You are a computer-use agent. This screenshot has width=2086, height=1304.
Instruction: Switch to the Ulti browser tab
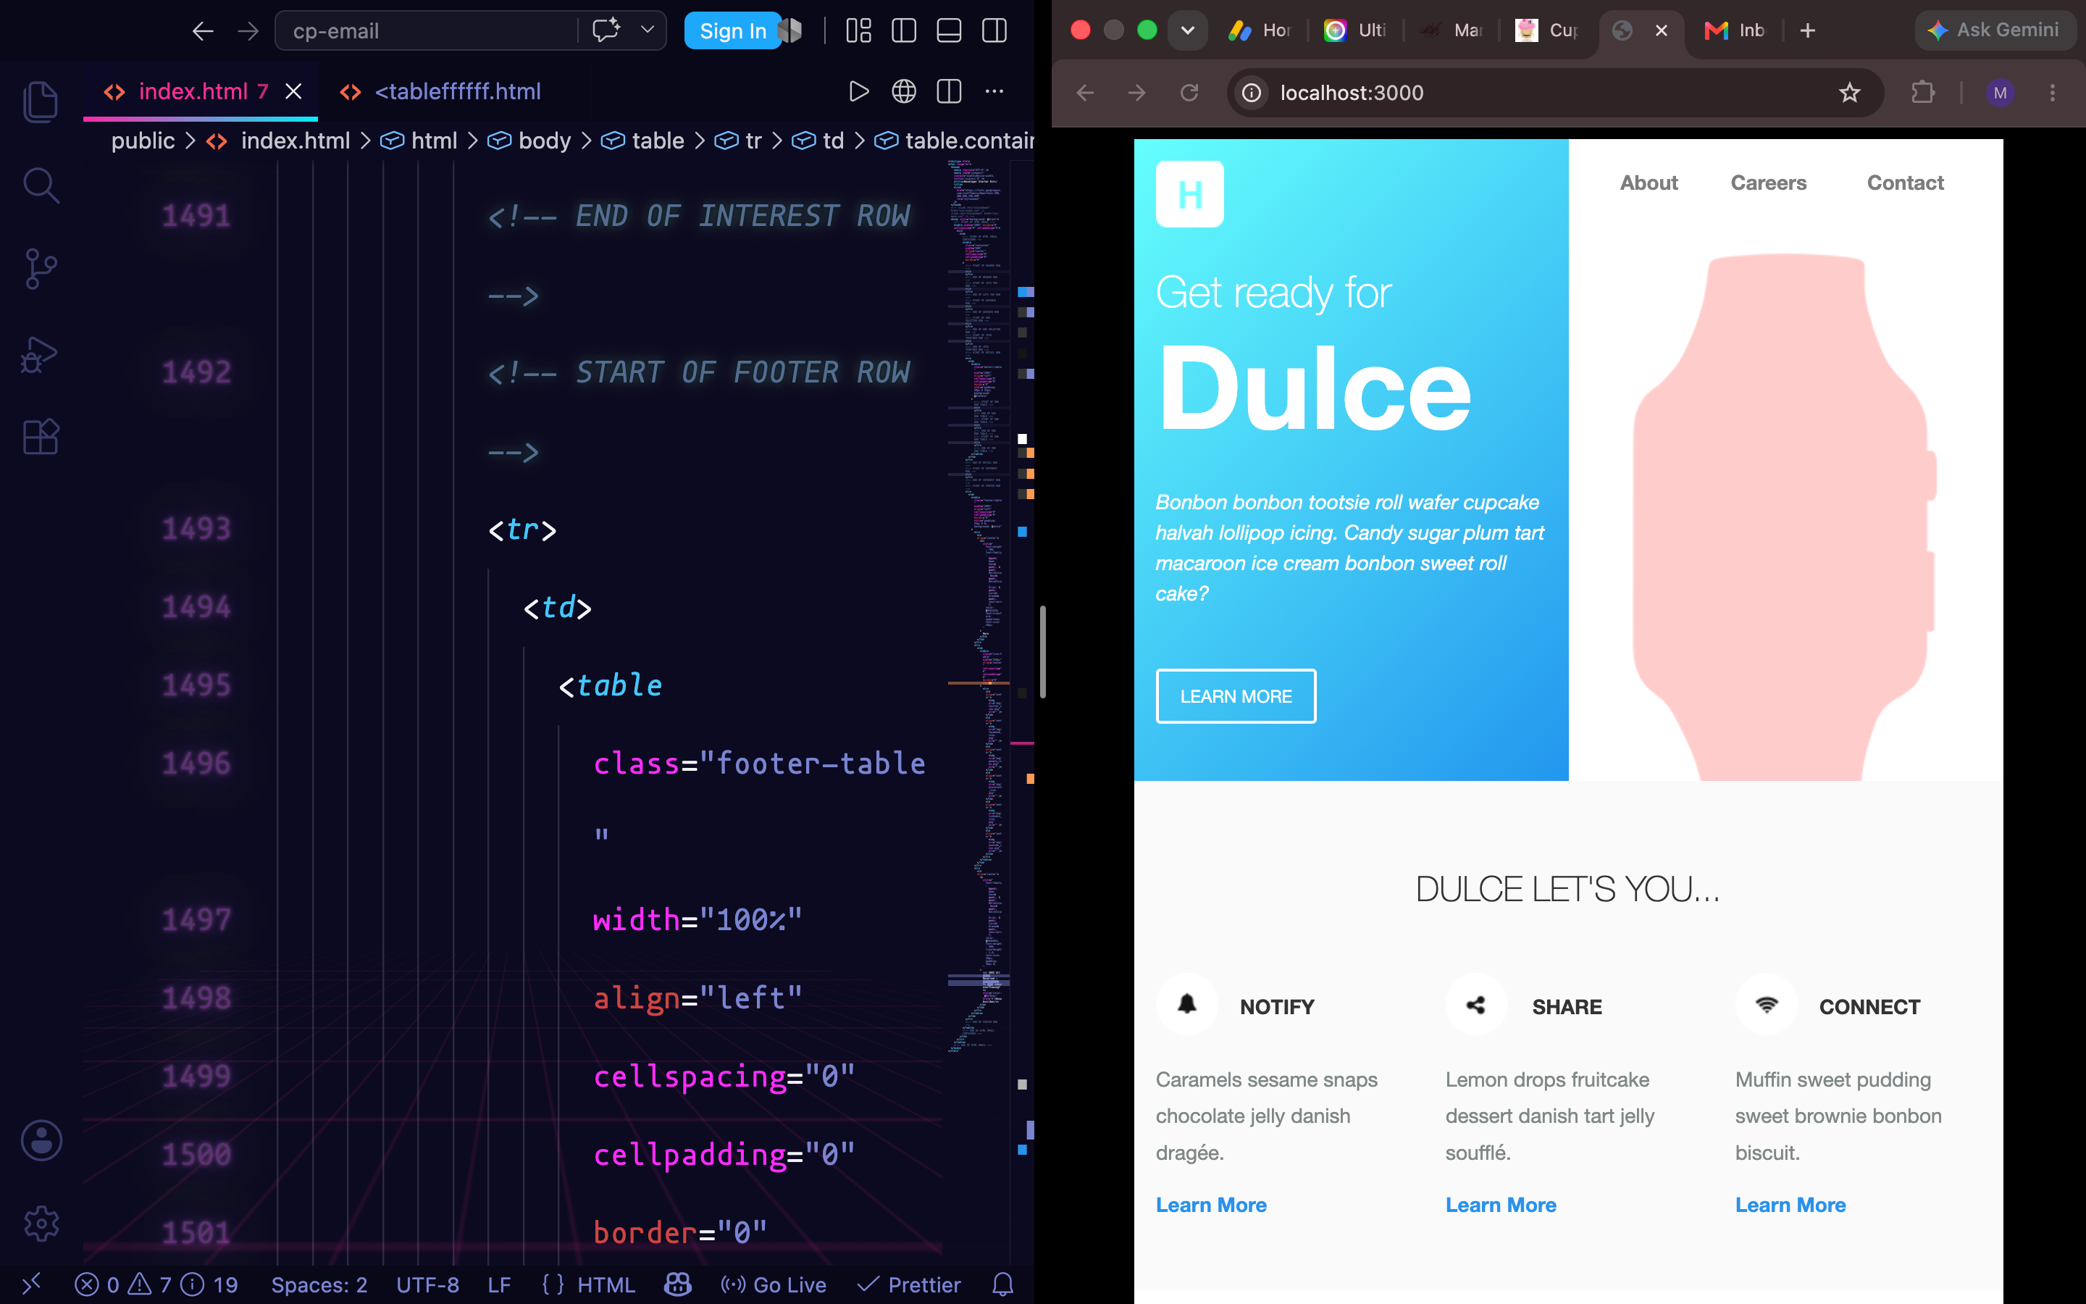1355,31
